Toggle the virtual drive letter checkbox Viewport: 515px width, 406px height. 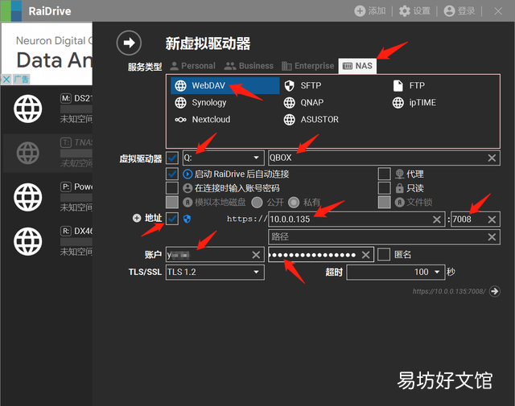tap(172, 158)
